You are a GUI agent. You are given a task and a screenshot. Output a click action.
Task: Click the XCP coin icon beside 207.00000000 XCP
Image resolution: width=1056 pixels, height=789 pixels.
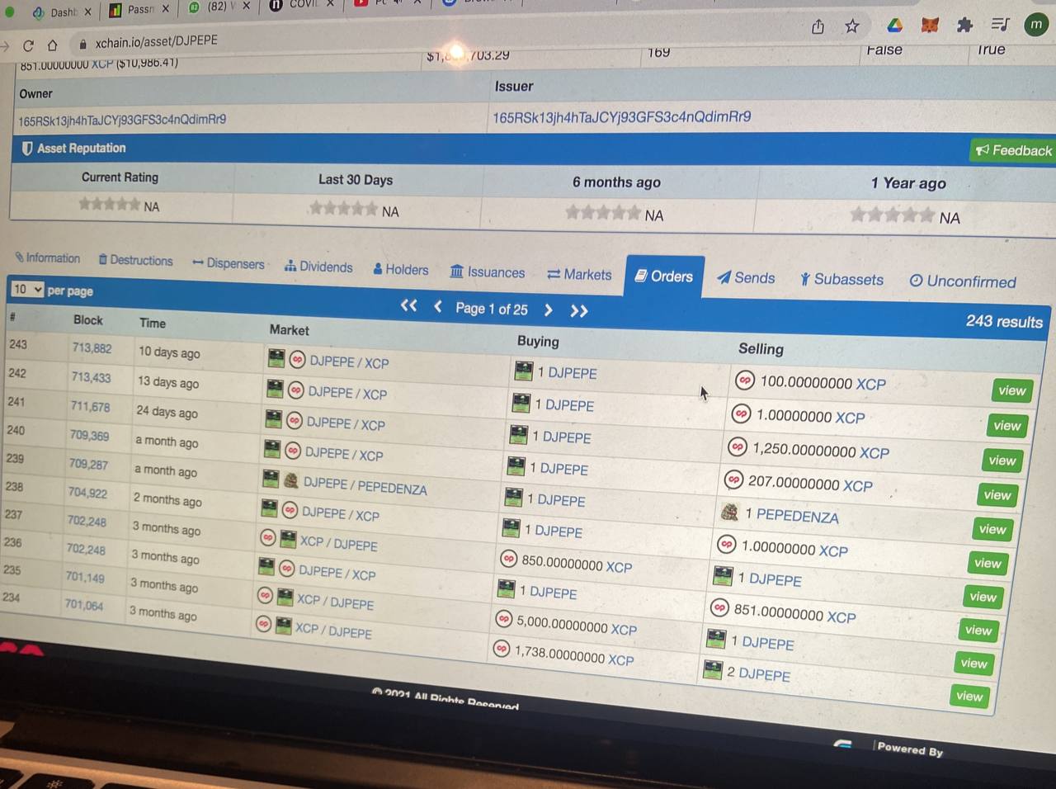tap(733, 479)
